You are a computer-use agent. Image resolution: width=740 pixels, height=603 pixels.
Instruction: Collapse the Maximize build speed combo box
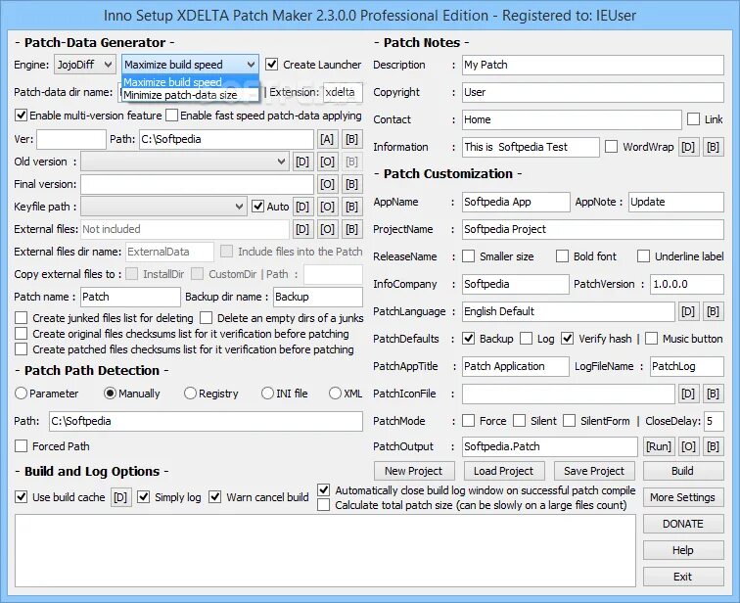point(190,65)
